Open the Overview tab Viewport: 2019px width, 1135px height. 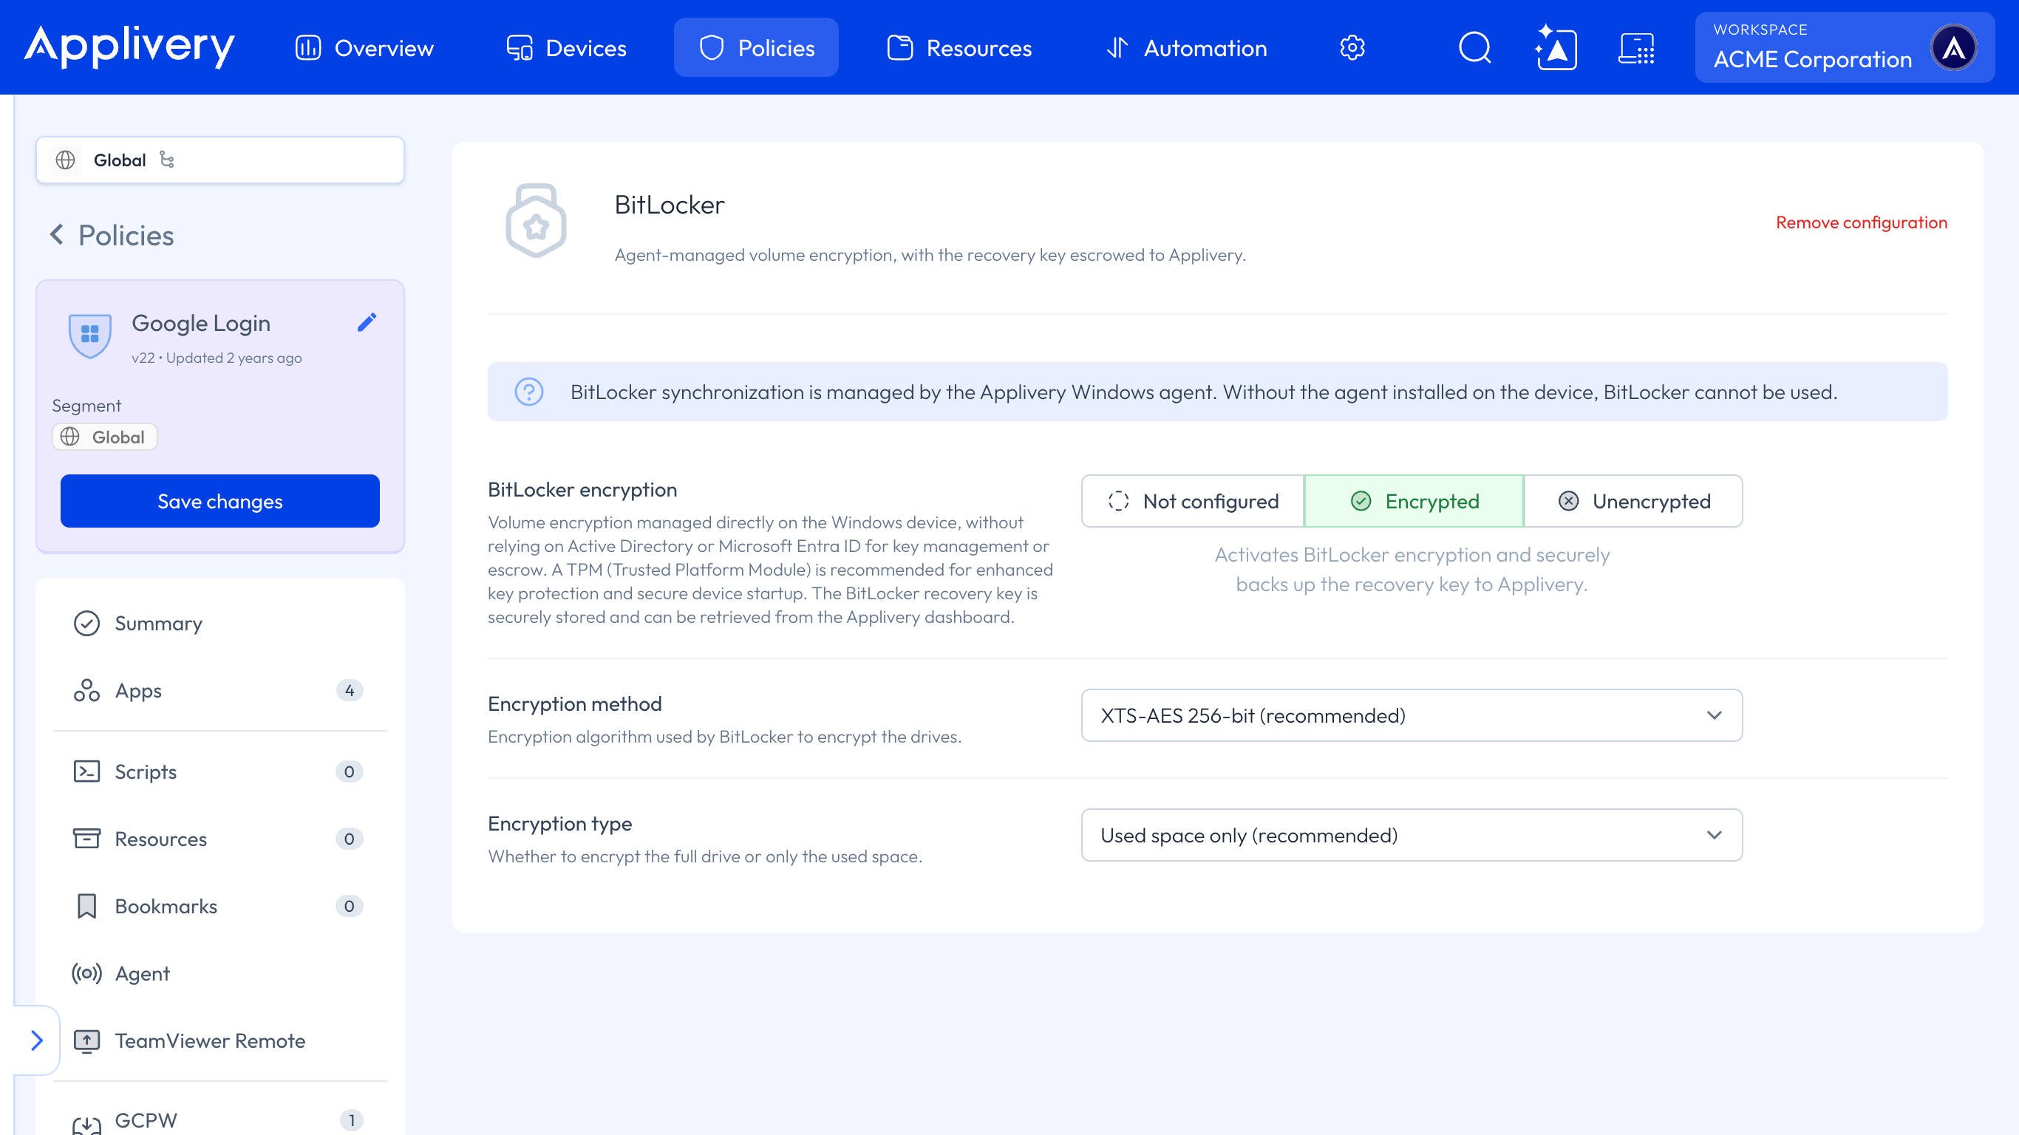(364, 48)
